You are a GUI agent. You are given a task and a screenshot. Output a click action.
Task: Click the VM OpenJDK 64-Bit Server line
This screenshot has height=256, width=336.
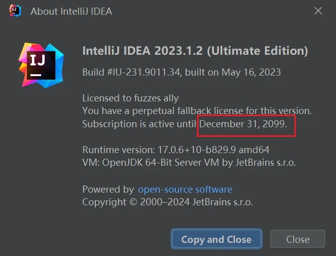189,162
